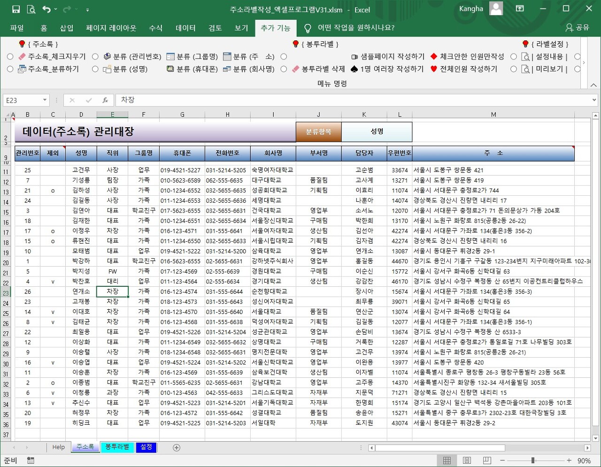Viewport: 601px width, 467px height.
Task: Undo the last action
Action: pos(46,9)
